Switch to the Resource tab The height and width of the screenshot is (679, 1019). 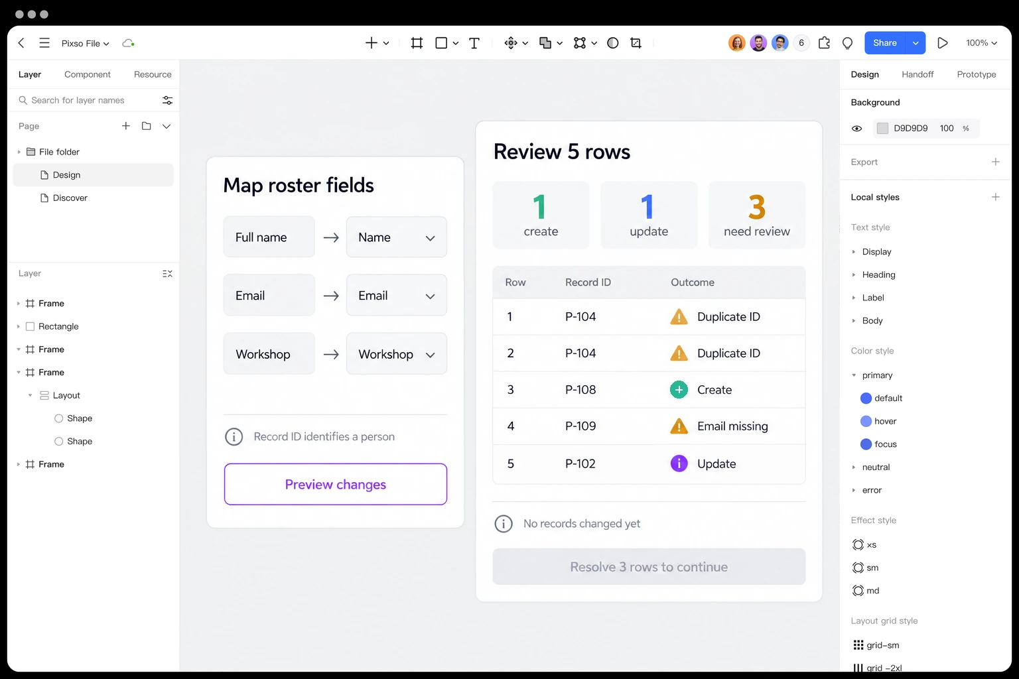coord(153,74)
